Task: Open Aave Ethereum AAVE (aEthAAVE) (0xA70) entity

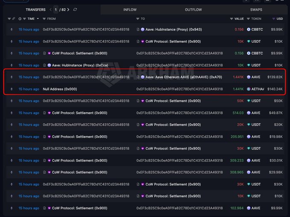Action: [x=184, y=77]
